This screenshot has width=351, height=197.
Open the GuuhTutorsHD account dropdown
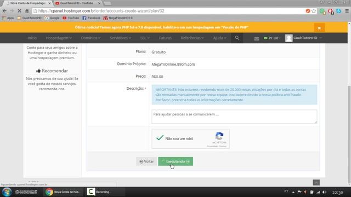(308, 38)
